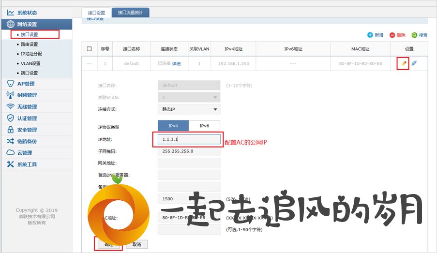
Task: Click the blue icon beside the edit pencil
Action: [414, 63]
